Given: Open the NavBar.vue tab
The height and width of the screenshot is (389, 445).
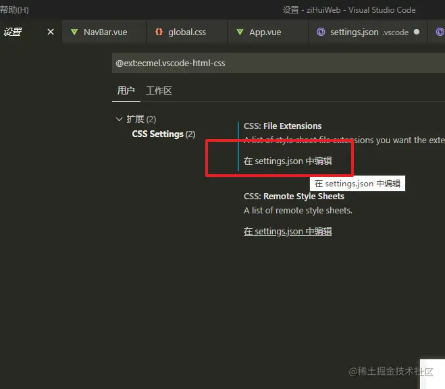Looking at the screenshot, I should point(105,32).
